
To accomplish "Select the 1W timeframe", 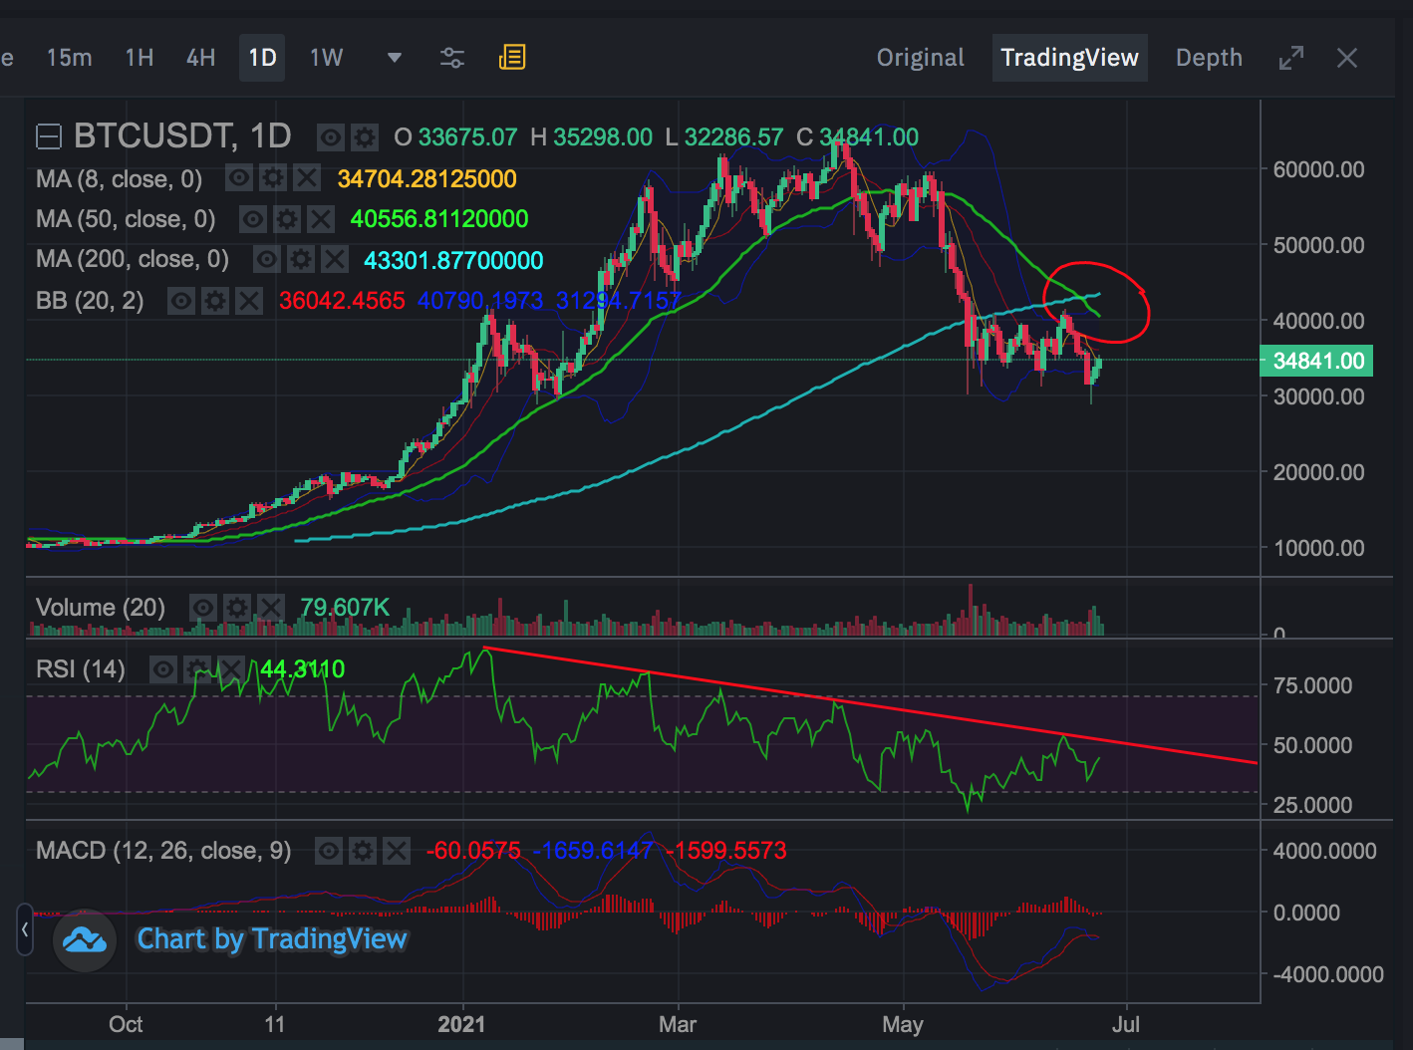I will (x=326, y=58).
